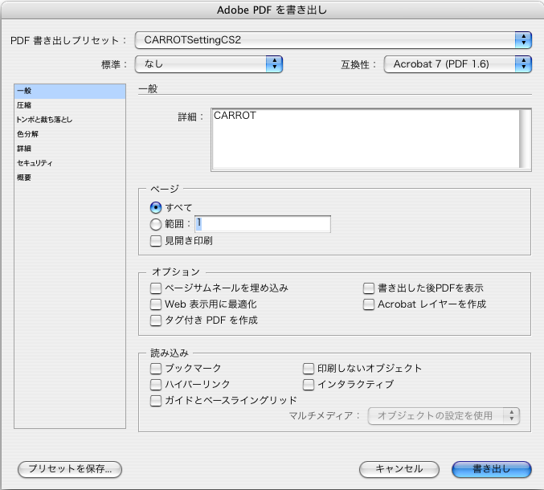Enable Acrobat レイヤーを作成 checkbox
Viewport: 544px width, 490px height.
pyautogui.click(x=369, y=304)
